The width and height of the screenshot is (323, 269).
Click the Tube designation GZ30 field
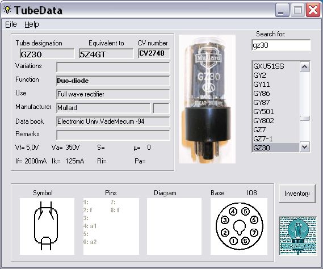[x=47, y=54]
